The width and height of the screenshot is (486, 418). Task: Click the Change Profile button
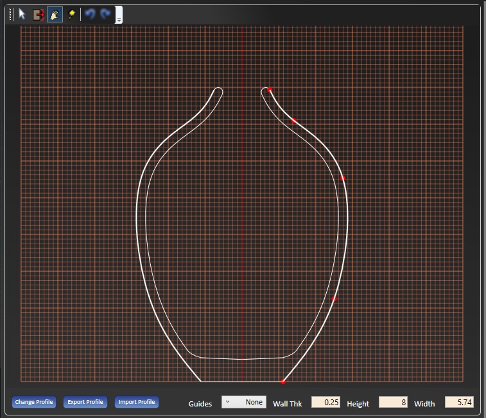(34, 402)
